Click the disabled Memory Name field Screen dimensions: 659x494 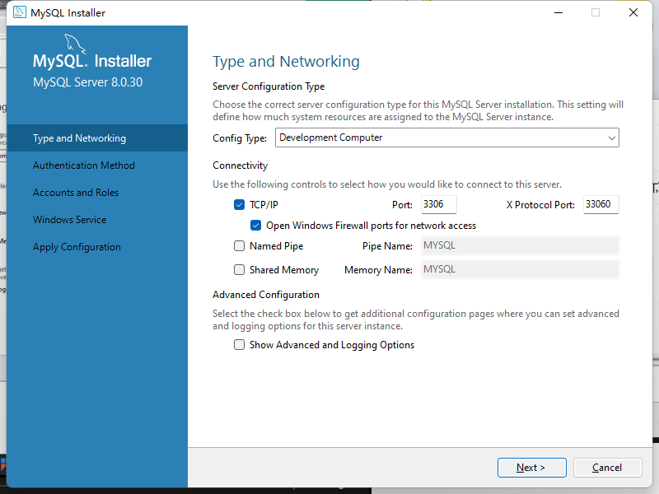(520, 270)
